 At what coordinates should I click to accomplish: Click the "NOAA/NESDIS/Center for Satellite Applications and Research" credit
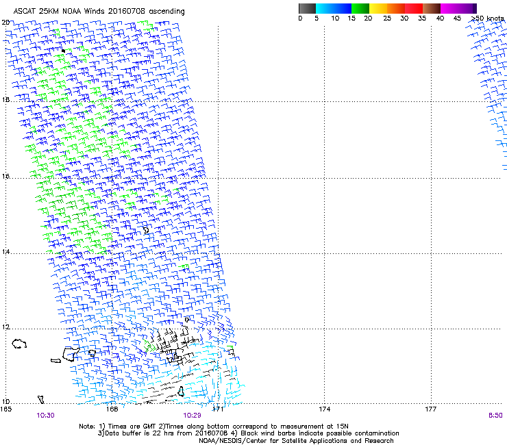click(x=296, y=441)
